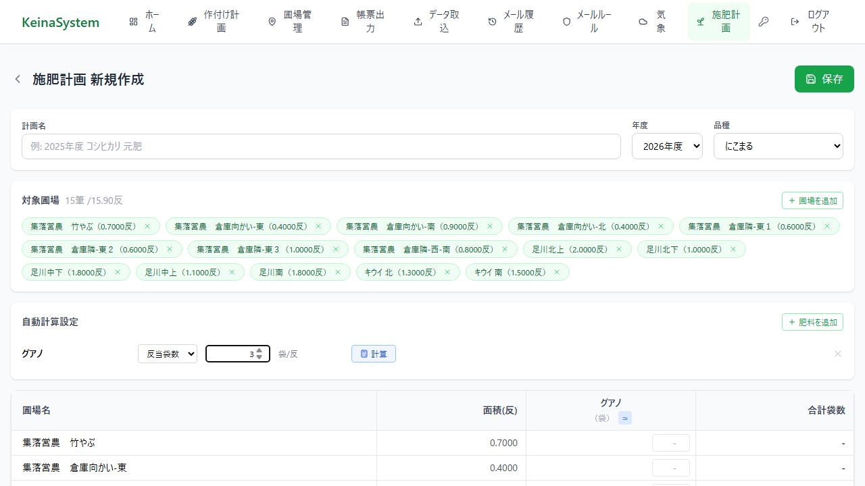The image size is (865, 486).
Task: Click the 圃場を追加 button
Action: [812, 200]
